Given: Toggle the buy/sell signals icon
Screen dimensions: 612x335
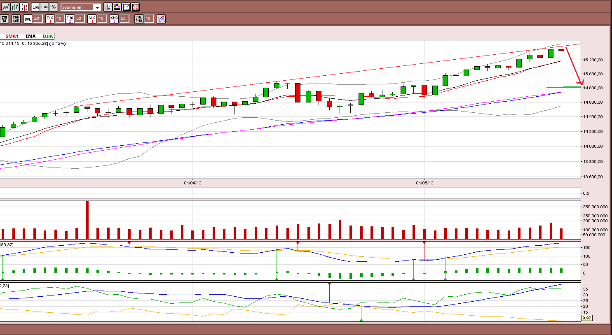Looking at the screenshot, I should [161, 19].
